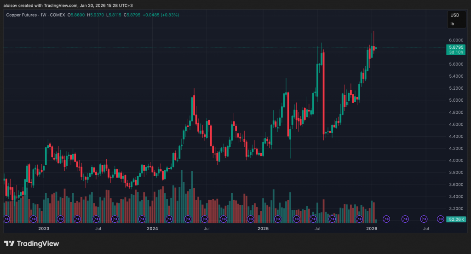Click the 3d 10h bar countdown label
Viewport: 471px width, 254px height.
[x=455, y=52]
